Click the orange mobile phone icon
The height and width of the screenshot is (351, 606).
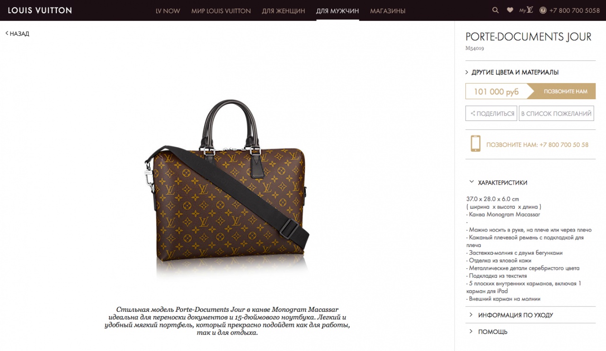tap(475, 144)
